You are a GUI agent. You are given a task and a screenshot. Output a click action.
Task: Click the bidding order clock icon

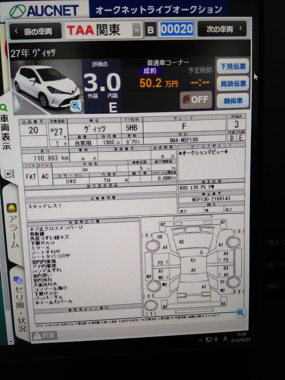point(17,279)
